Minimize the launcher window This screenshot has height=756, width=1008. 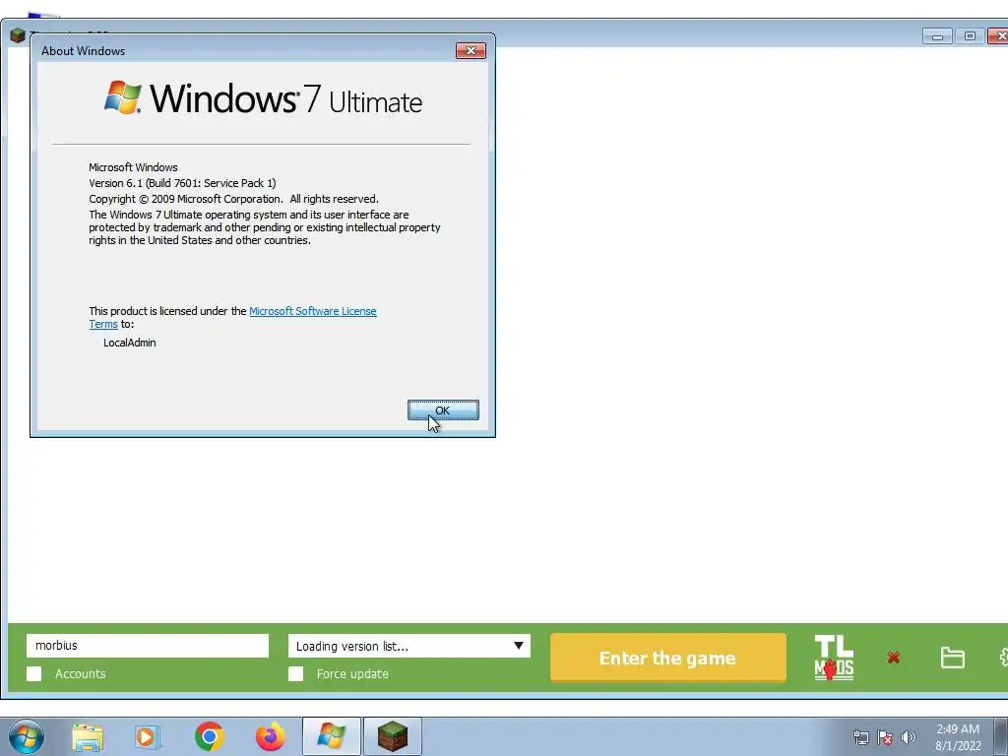pyautogui.click(x=937, y=36)
